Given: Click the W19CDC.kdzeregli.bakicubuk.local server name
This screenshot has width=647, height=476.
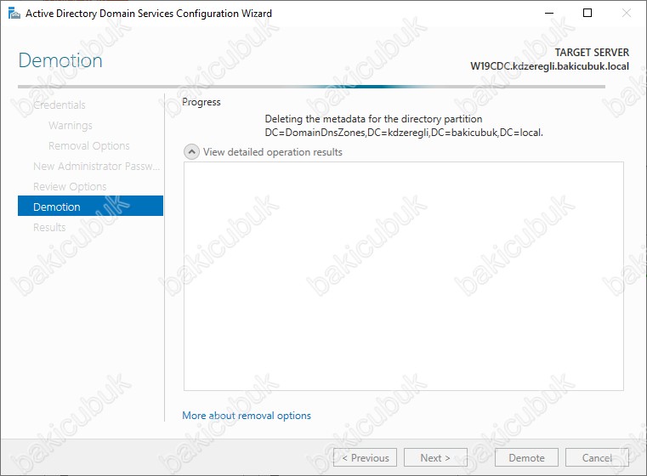Looking at the screenshot, I should coord(549,66).
